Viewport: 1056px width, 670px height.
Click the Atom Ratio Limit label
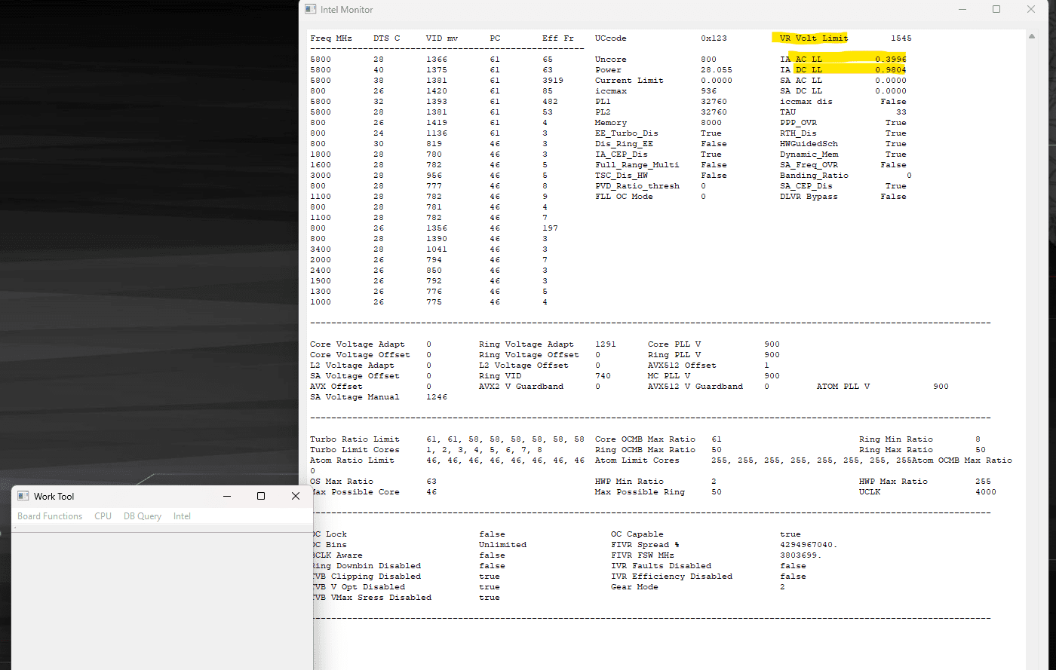pos(352,460)
